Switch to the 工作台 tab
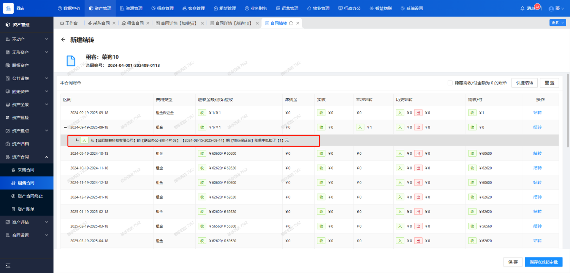This screenshot has height=273, width=570. [x=69, y=23]
